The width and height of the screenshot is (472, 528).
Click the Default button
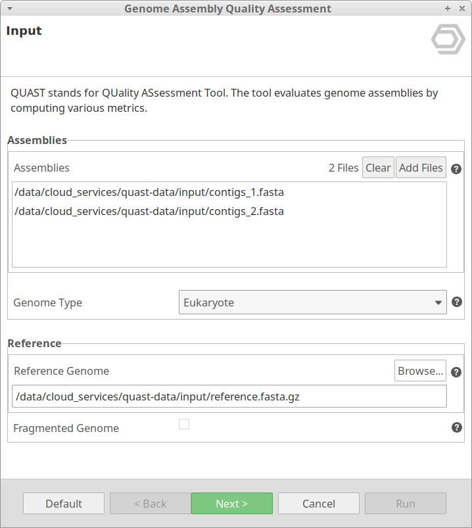[x=64, y=504]
